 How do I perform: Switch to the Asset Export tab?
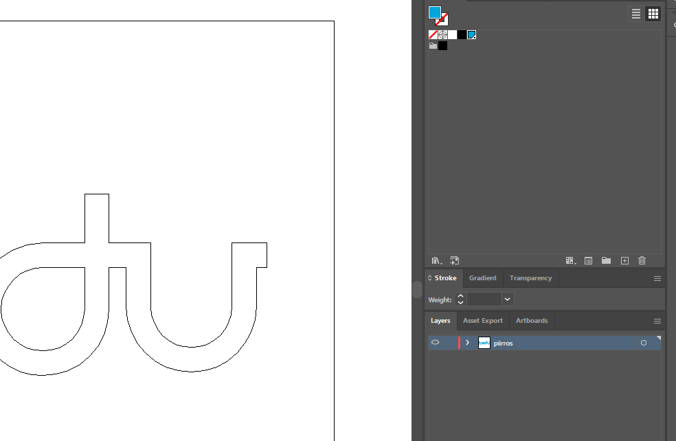coord(483,321)
